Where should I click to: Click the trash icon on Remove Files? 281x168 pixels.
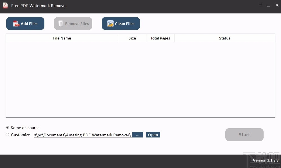coord(61,24)
